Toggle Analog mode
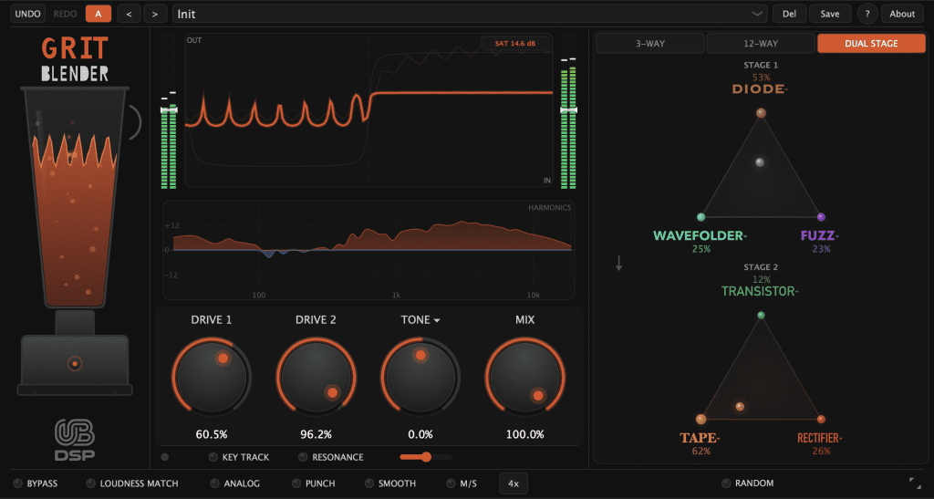934x499 pixels. [x=235, y=483]
